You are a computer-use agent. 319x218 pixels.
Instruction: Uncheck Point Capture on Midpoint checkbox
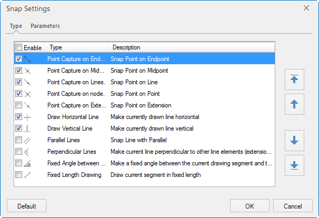pyautogui.click(x=19, y=71)
